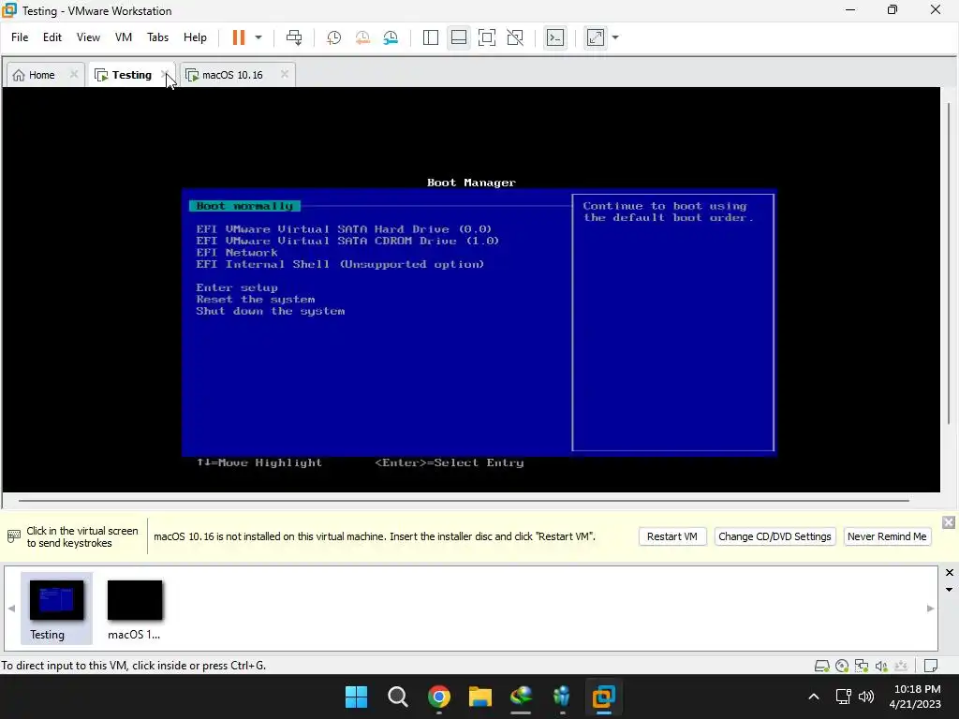Click the hard disk device status icon
This screenshot has height=719, width=959.
point(822,666)
